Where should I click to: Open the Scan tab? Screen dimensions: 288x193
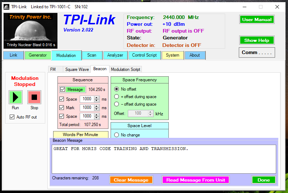(92, 55)
